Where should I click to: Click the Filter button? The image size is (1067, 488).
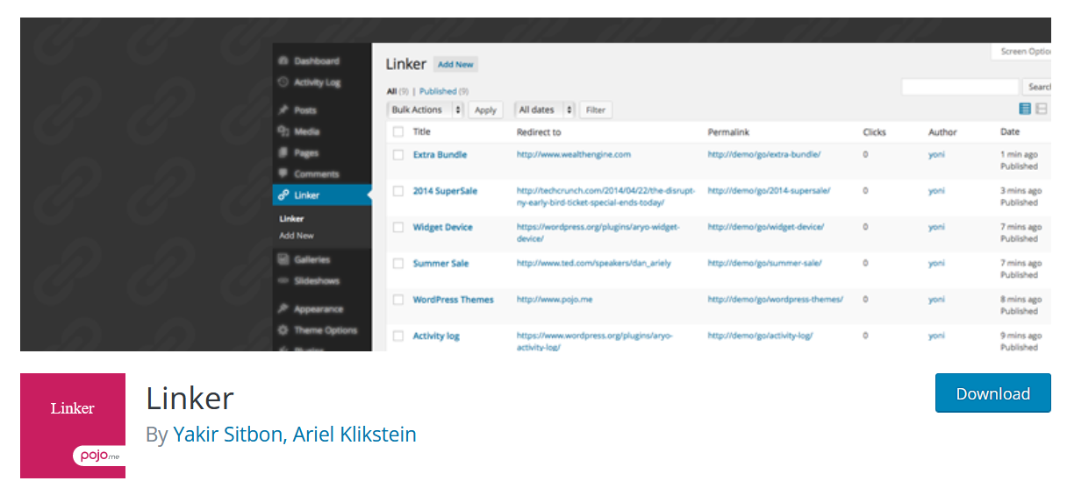click(x=596, y=110)
